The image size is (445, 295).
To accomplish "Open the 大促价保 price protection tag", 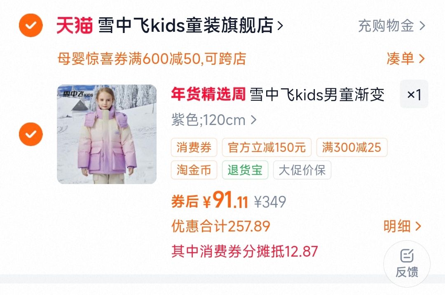I will point(302,170).
